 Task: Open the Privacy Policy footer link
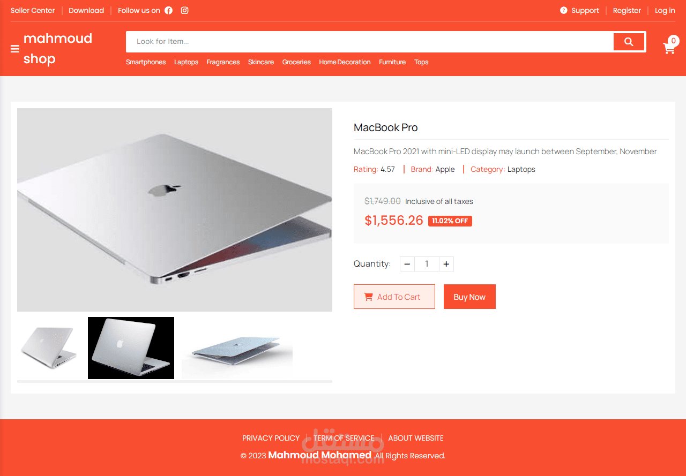click(271, 438)
